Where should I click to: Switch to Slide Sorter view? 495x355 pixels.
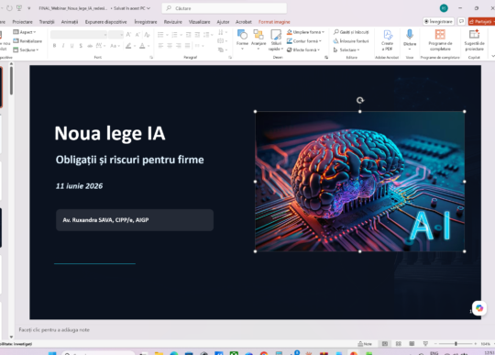point(399,344)
